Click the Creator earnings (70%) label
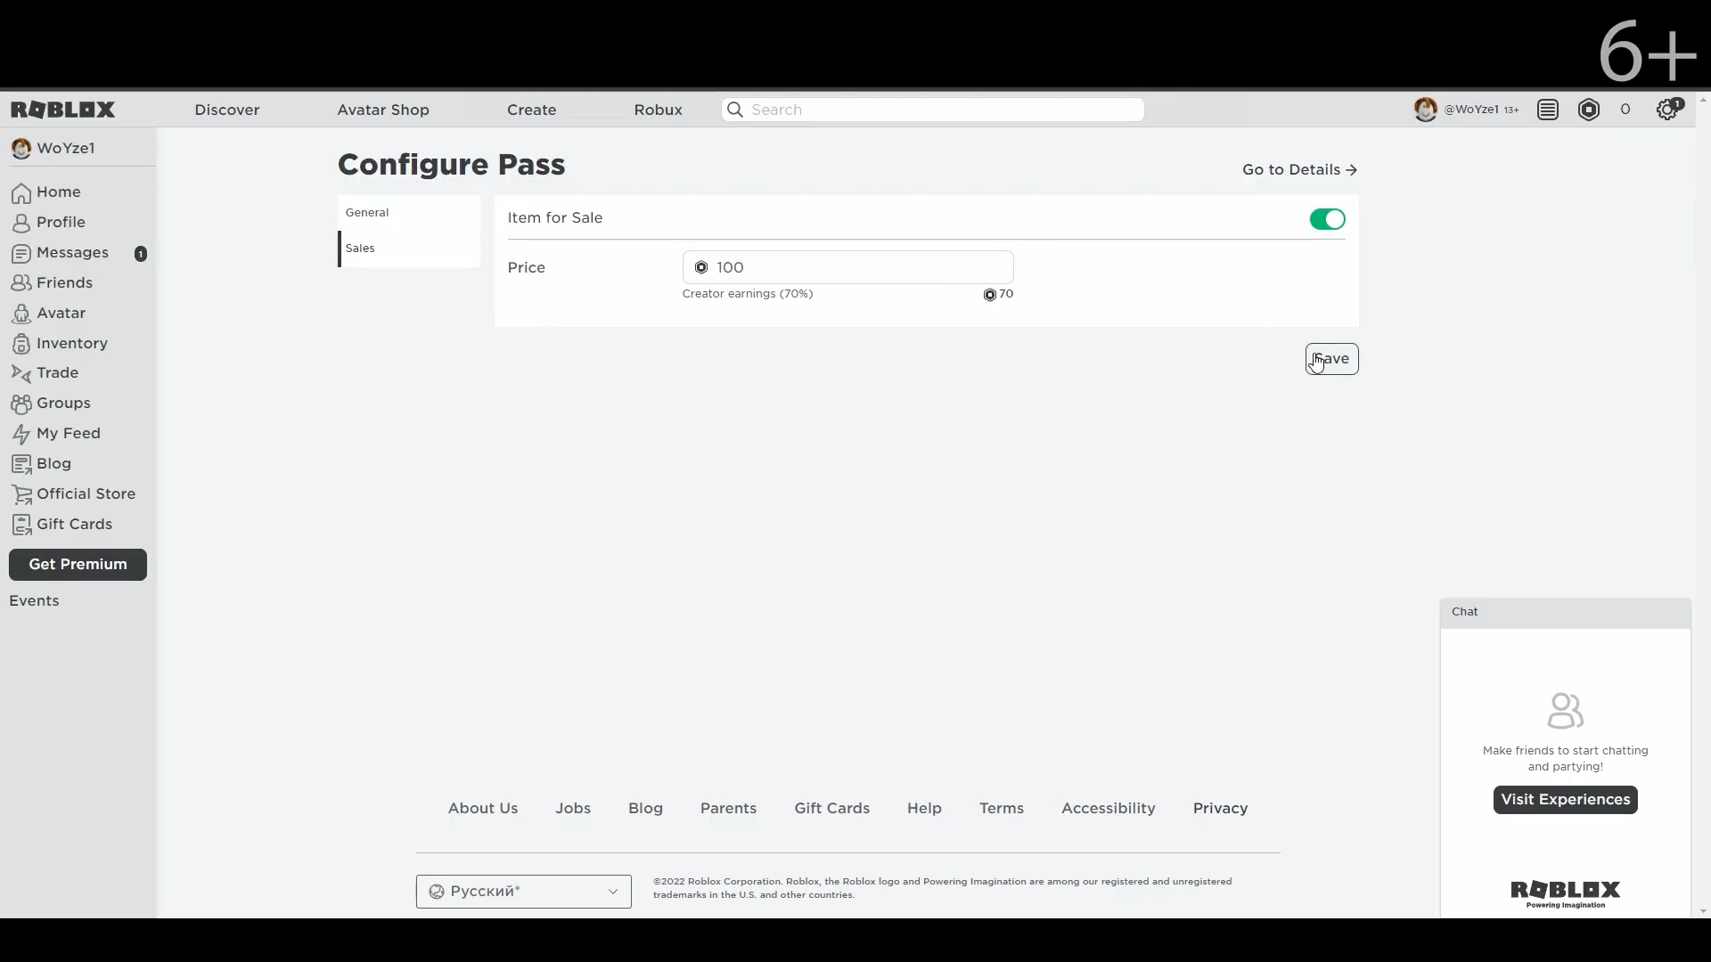The height and width of the screenshot is (962, 1711). coord(748,294)
